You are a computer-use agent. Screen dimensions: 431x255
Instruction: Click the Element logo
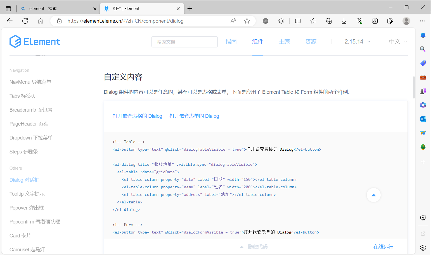tap(34, 41)
